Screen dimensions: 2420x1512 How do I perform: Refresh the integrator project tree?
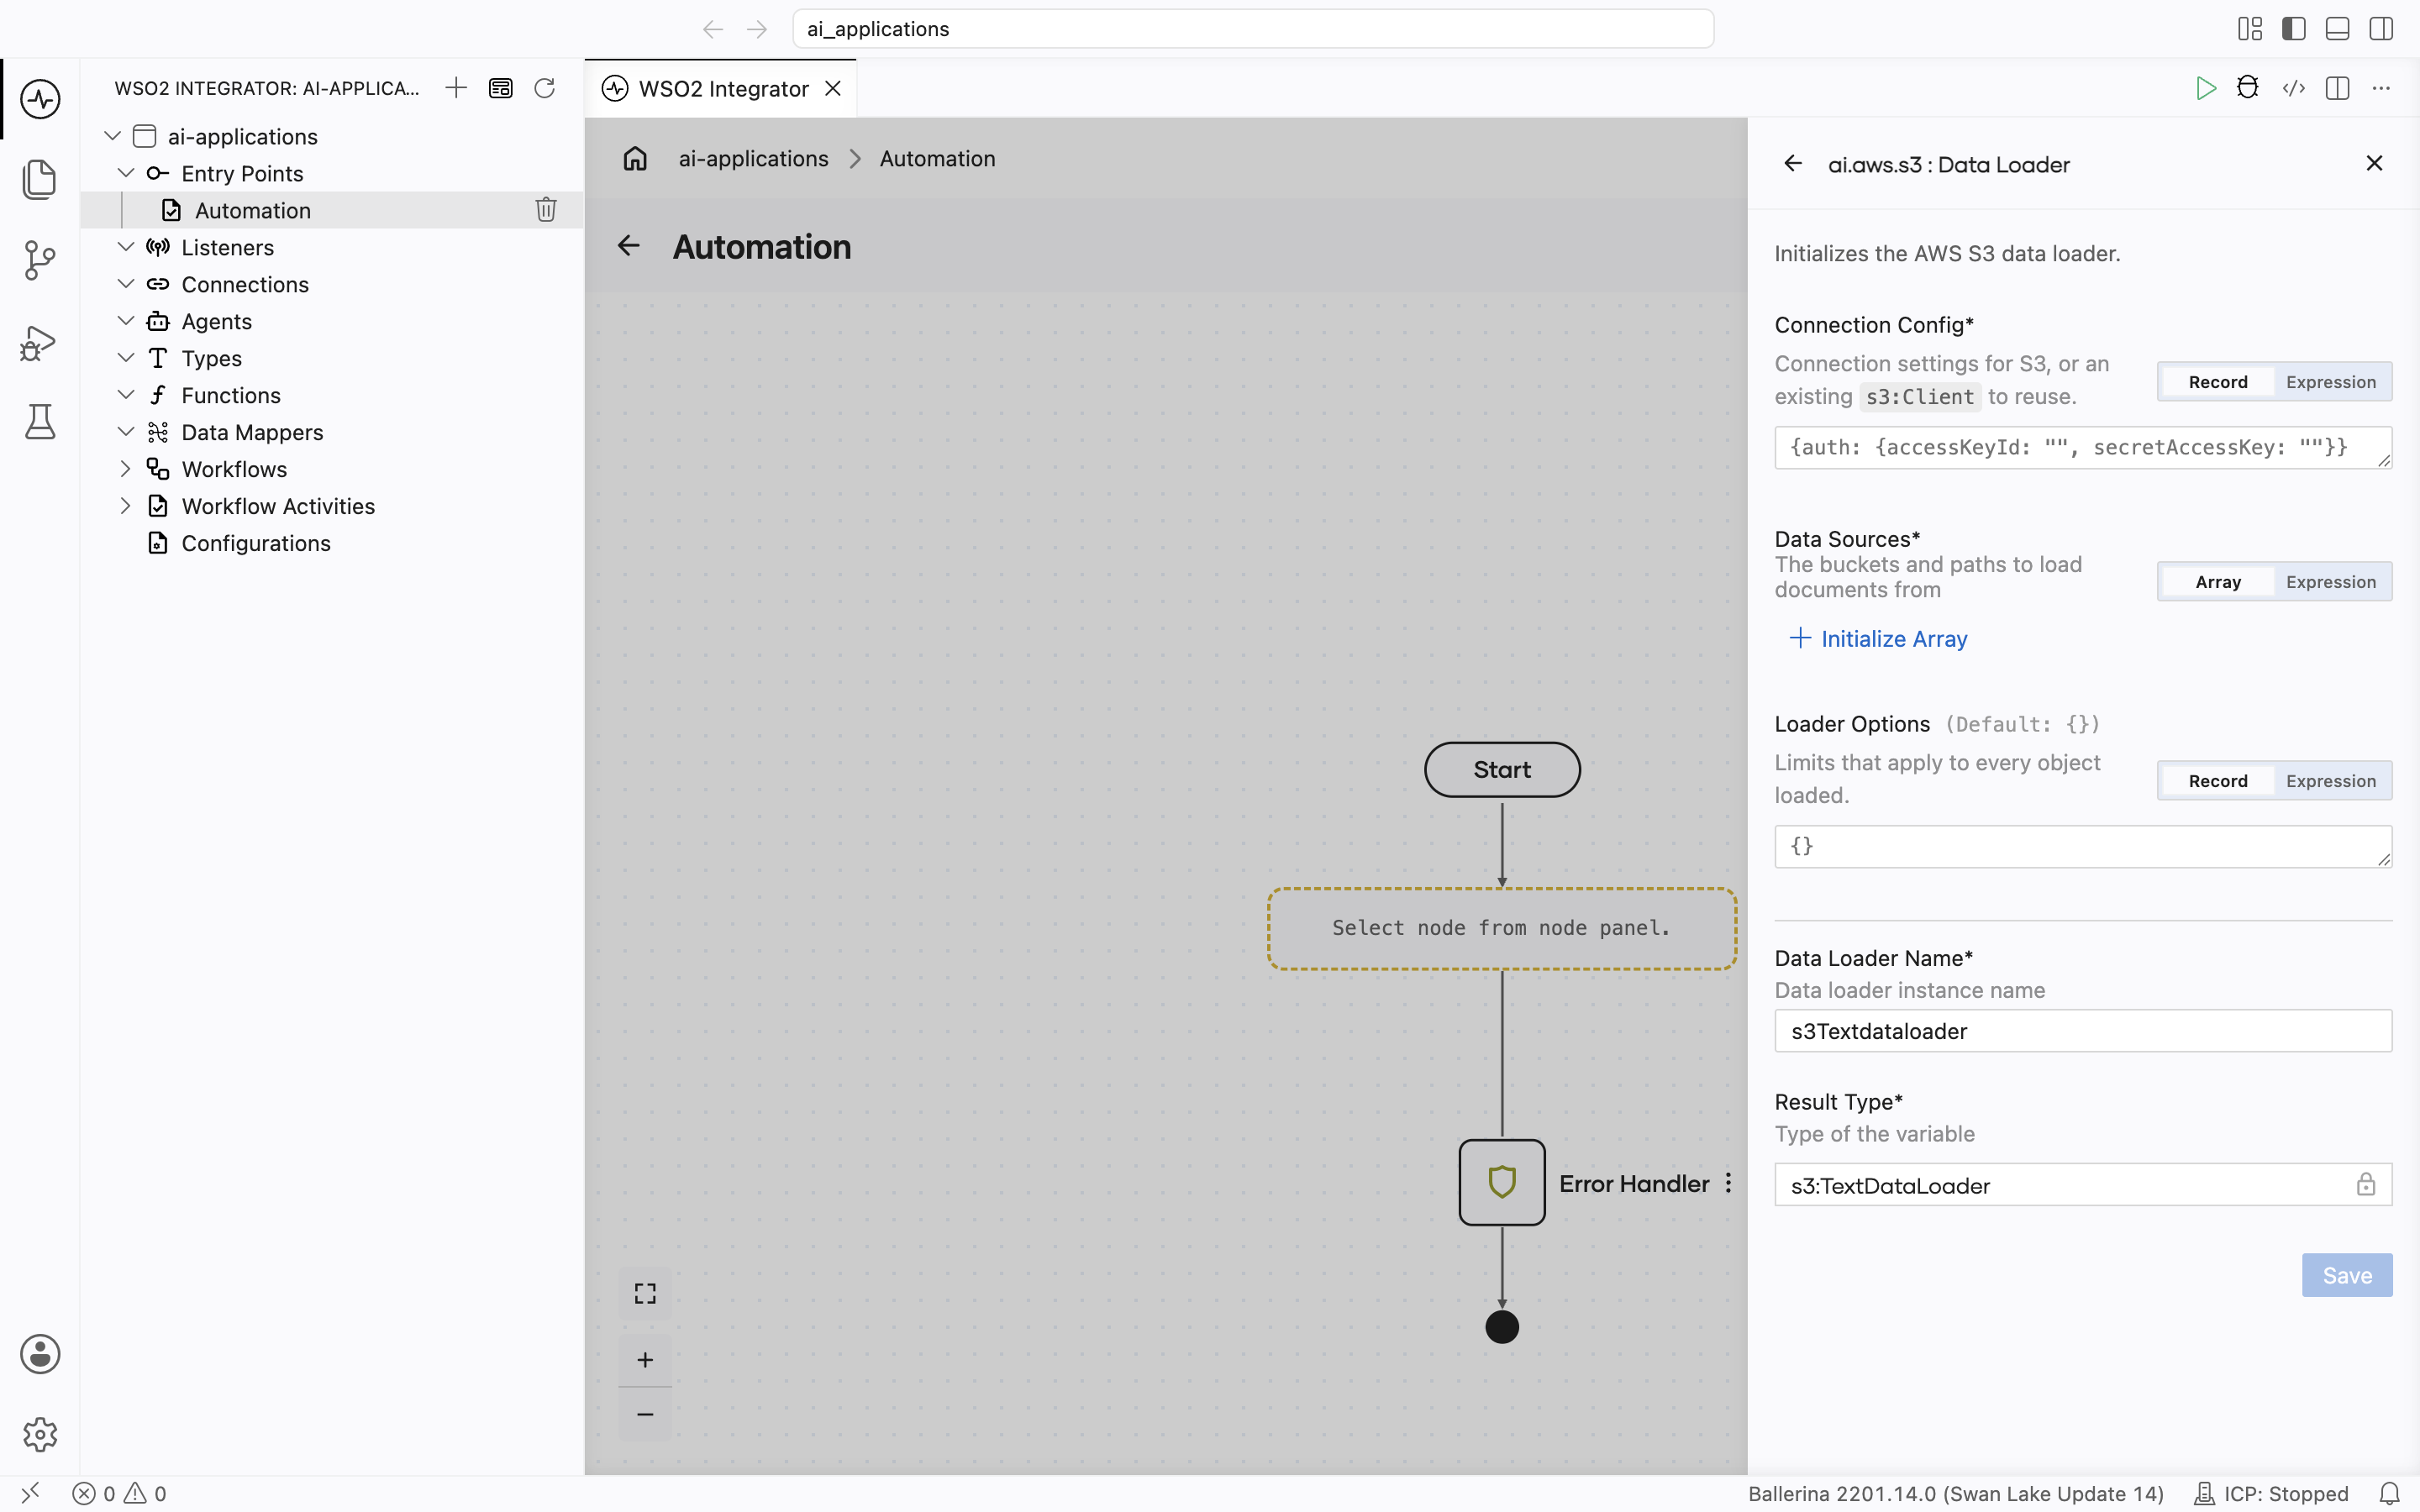pos(544,88)
